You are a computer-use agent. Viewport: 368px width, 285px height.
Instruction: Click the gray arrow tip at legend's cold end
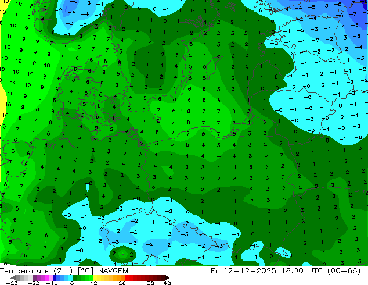pos(13,277)
